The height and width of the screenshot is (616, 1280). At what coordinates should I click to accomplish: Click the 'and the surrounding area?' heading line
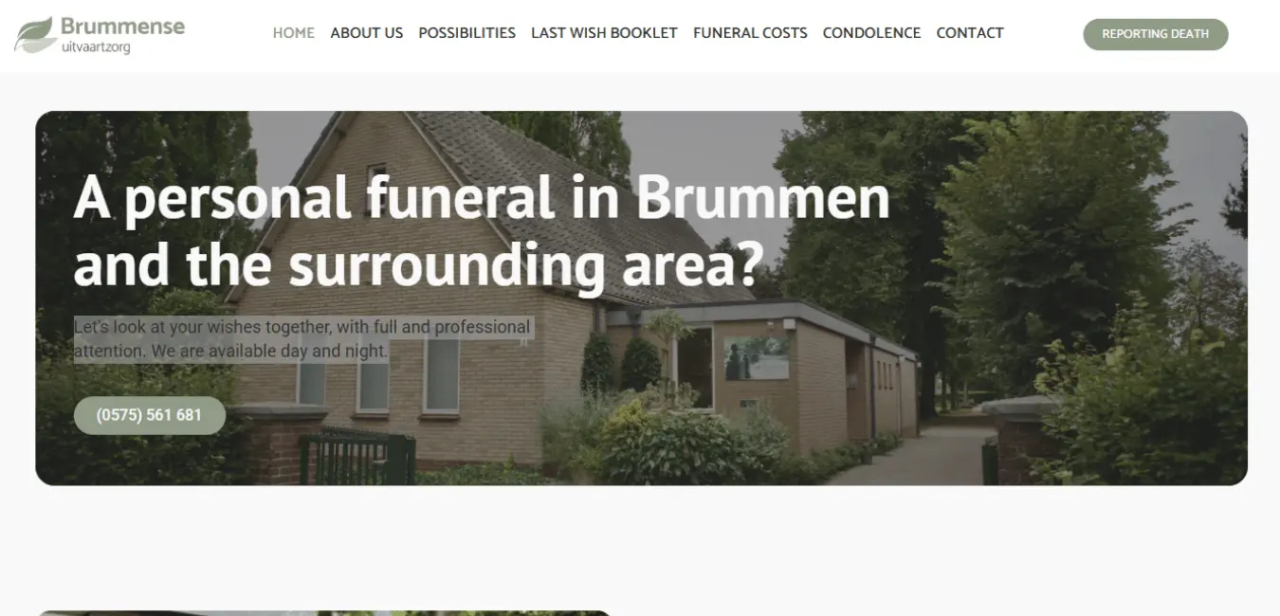418,265
